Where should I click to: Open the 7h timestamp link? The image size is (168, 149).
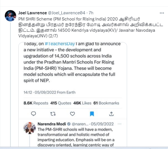click(x=91, y=13)
